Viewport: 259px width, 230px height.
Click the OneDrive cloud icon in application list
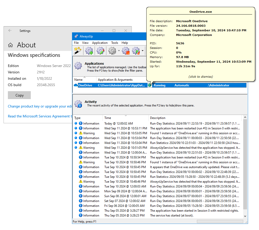[x=76, y=85]
